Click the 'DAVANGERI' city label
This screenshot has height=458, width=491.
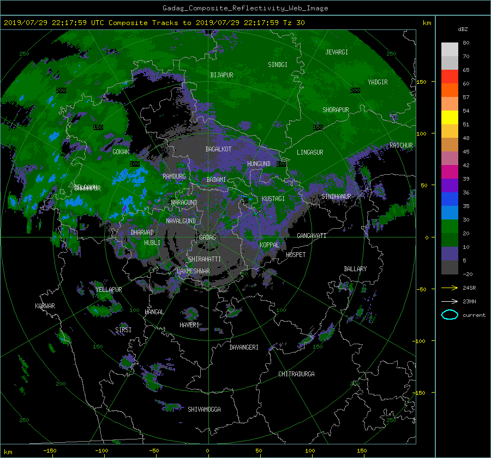tap(244, 347)
